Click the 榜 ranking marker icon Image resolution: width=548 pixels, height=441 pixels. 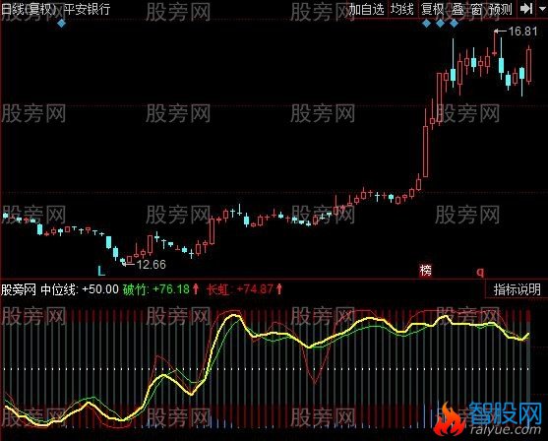tap(426, 271)
